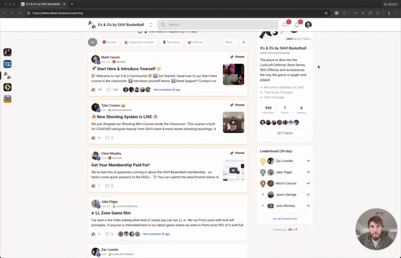Open the chat messages icon
This screenshot has width=401, height=258.
pos(285,25)
